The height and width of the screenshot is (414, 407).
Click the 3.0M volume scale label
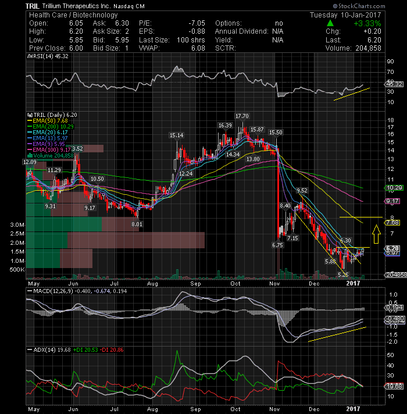click(x=17, y=224)
